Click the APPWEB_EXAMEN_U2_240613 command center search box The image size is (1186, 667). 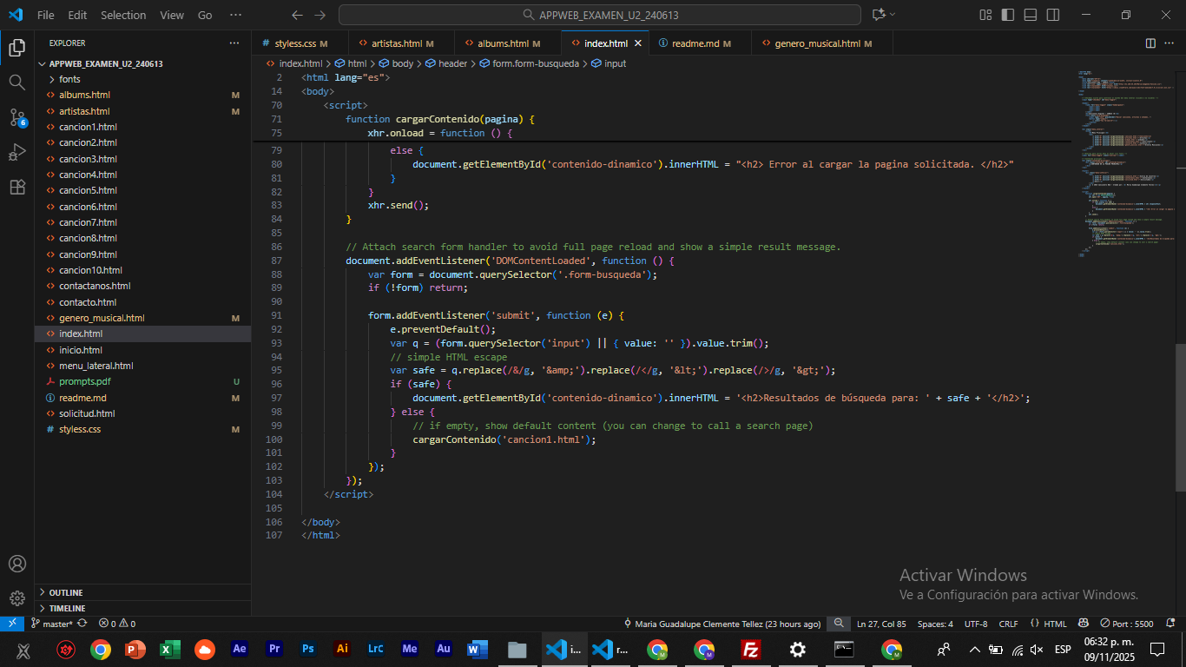(600, 15)
